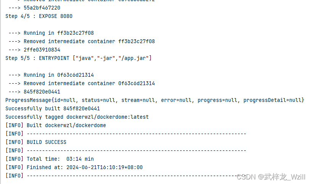Click 'Successfully tagged dockerwzl/dockerdome:latest' line
The height and width of the screenshot is (184, 311).
[77, 117]
